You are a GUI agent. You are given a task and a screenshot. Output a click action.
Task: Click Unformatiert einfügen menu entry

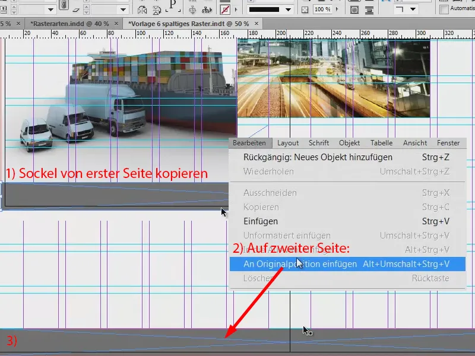(347, 236)
